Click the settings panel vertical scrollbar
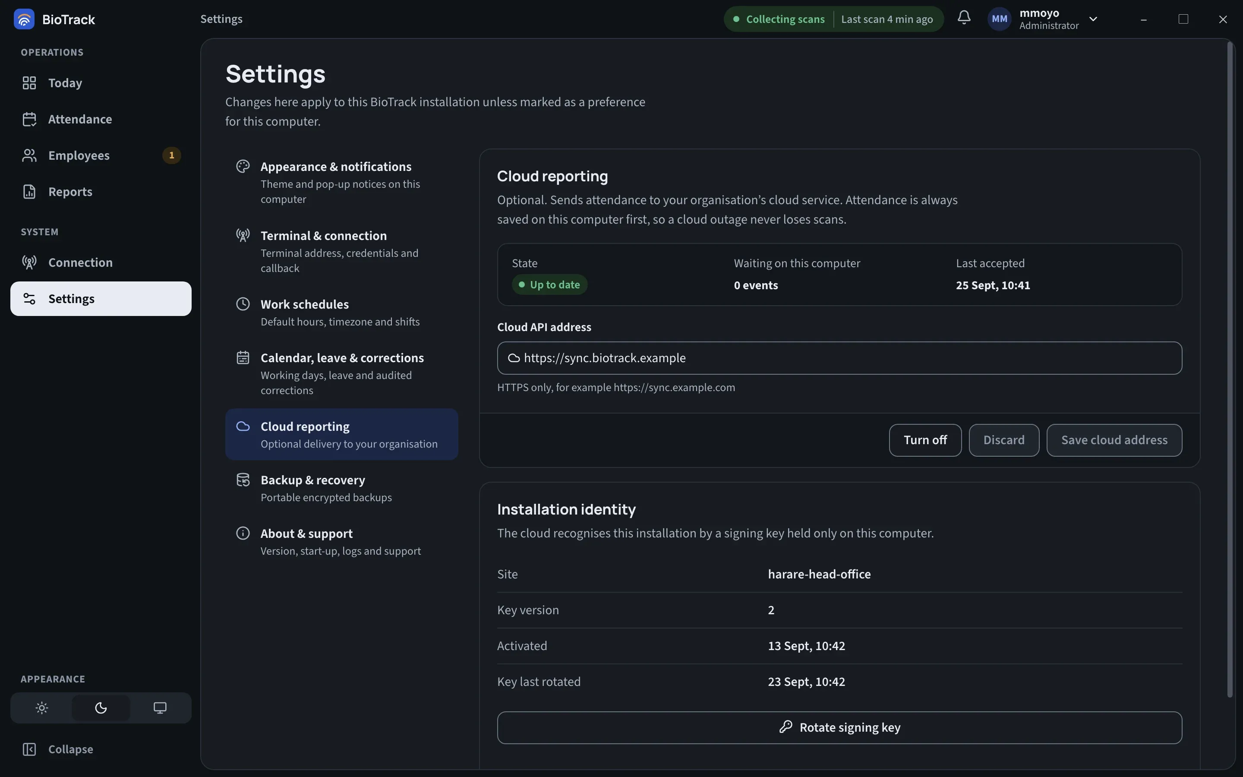The image size is (1243, 777). click(x=1230, y=370)
